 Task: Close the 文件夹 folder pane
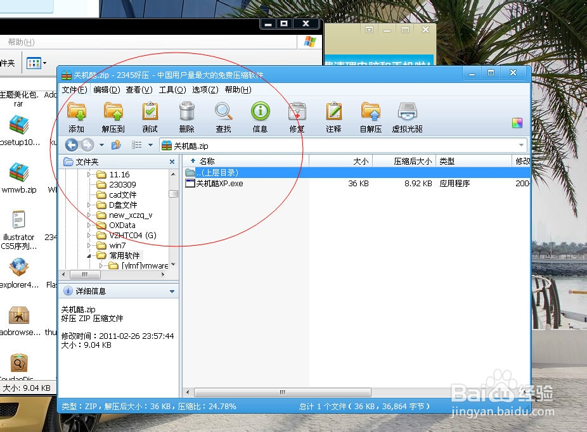click(x=172, y=162)
